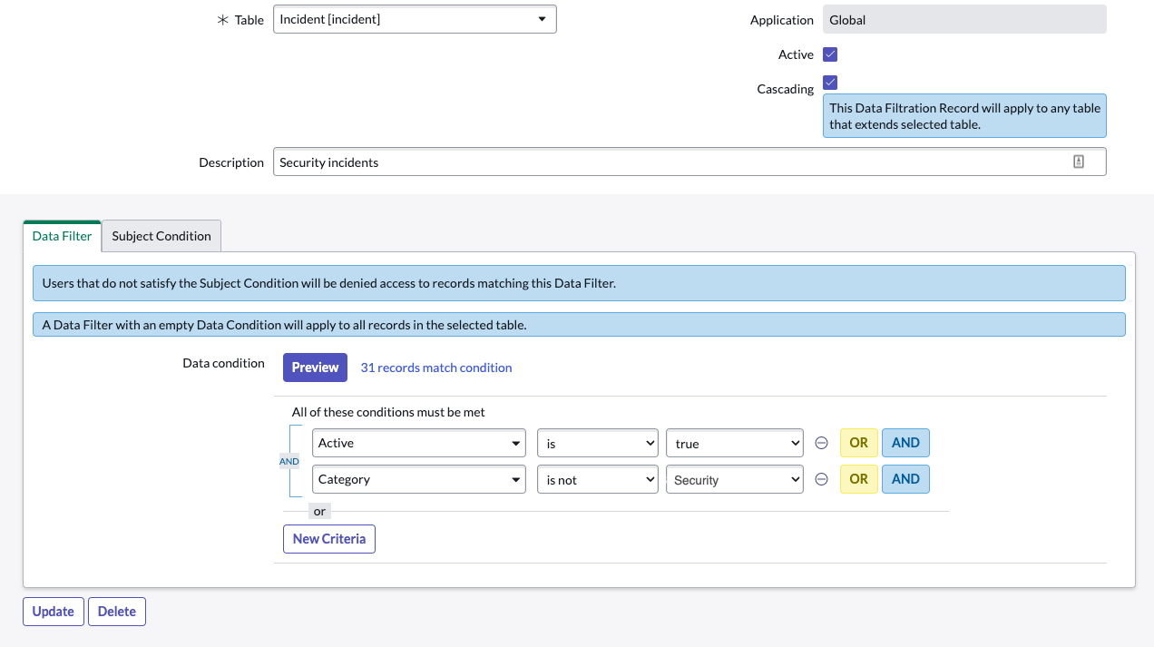Click the empty Data Condition info banner

(x=579, y=325)
